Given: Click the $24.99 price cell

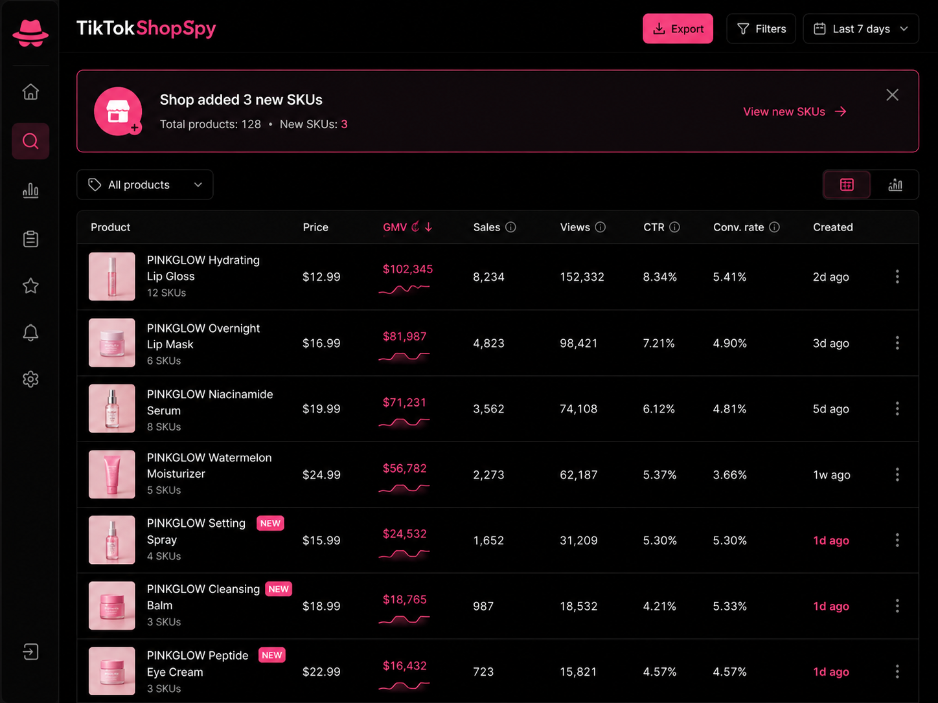Looking at the screenshot, I should tap(321, 474).
